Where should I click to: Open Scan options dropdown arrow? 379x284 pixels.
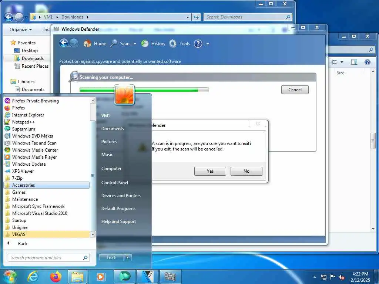135,44
